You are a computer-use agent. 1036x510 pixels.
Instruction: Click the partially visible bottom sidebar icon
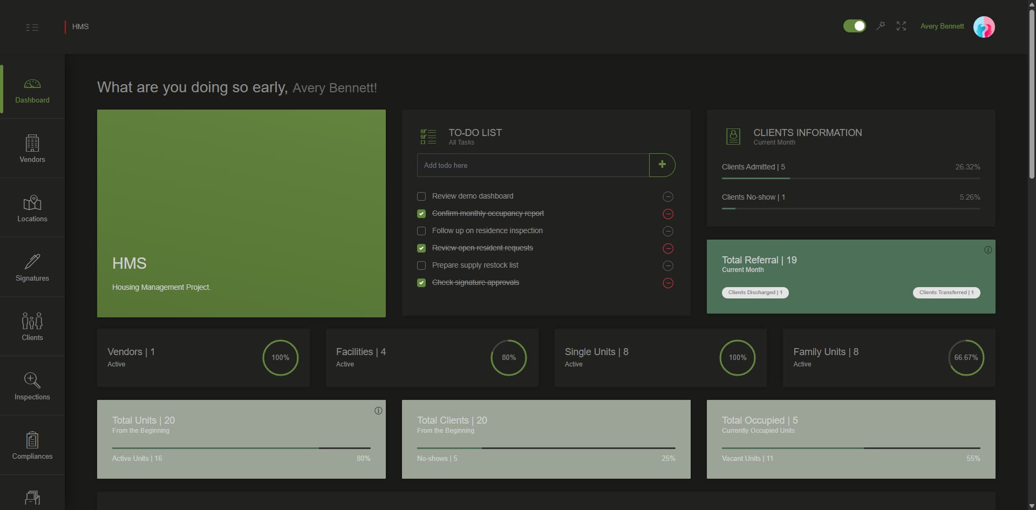(x=32, y=497)
